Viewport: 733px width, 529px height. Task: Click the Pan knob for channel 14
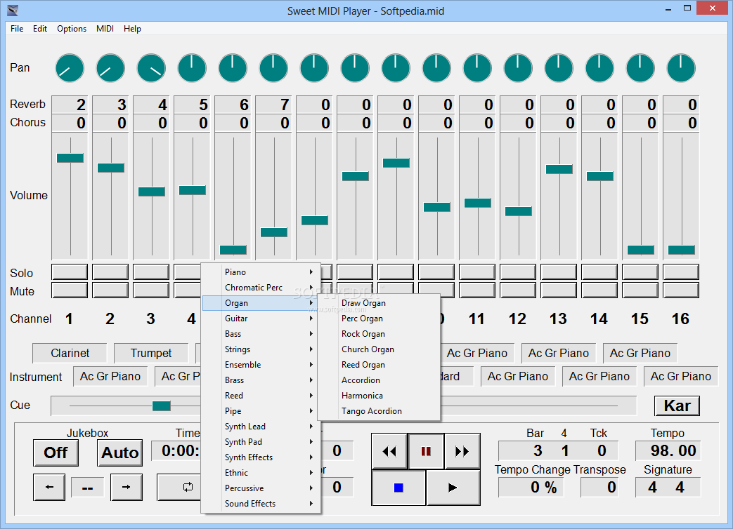tap(599, 68)
